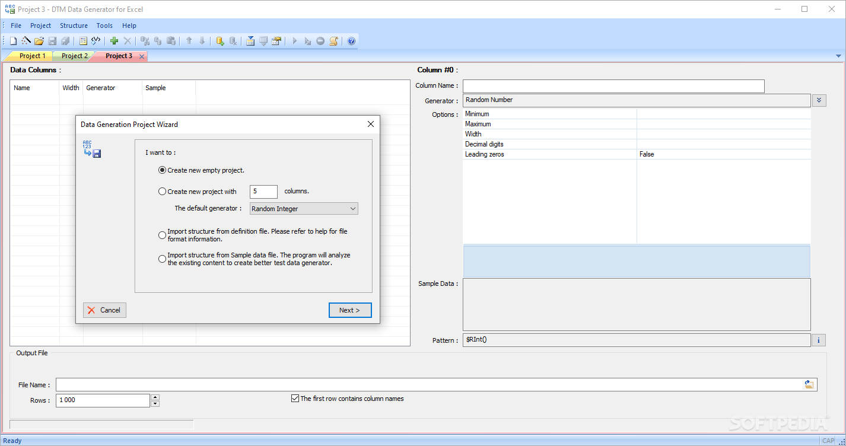This screenshot has height=446, width=846.
Task: Add a new data column with the green plus icon
Action: coord(113,40)
